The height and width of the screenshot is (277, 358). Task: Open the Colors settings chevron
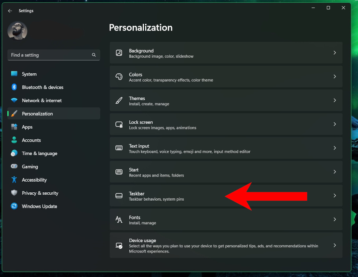tap(335, 76)
